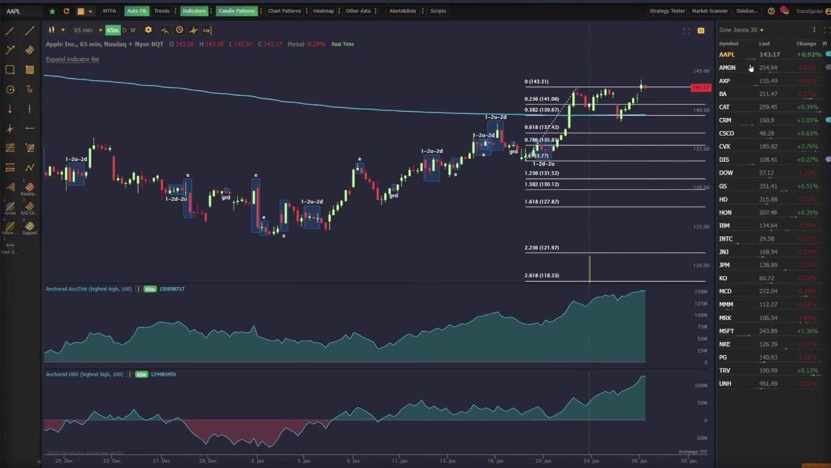
Task: Select the parallel channel drawing tool
Action: [x=30, y=50]
